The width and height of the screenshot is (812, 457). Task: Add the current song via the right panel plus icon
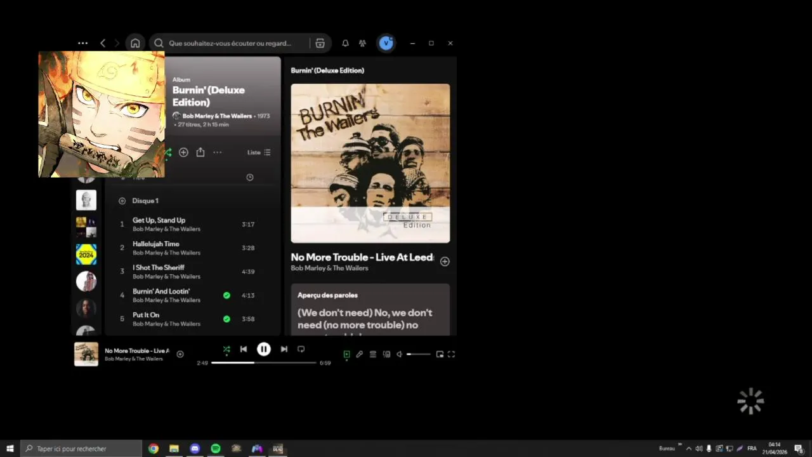[x=445, y=262]
